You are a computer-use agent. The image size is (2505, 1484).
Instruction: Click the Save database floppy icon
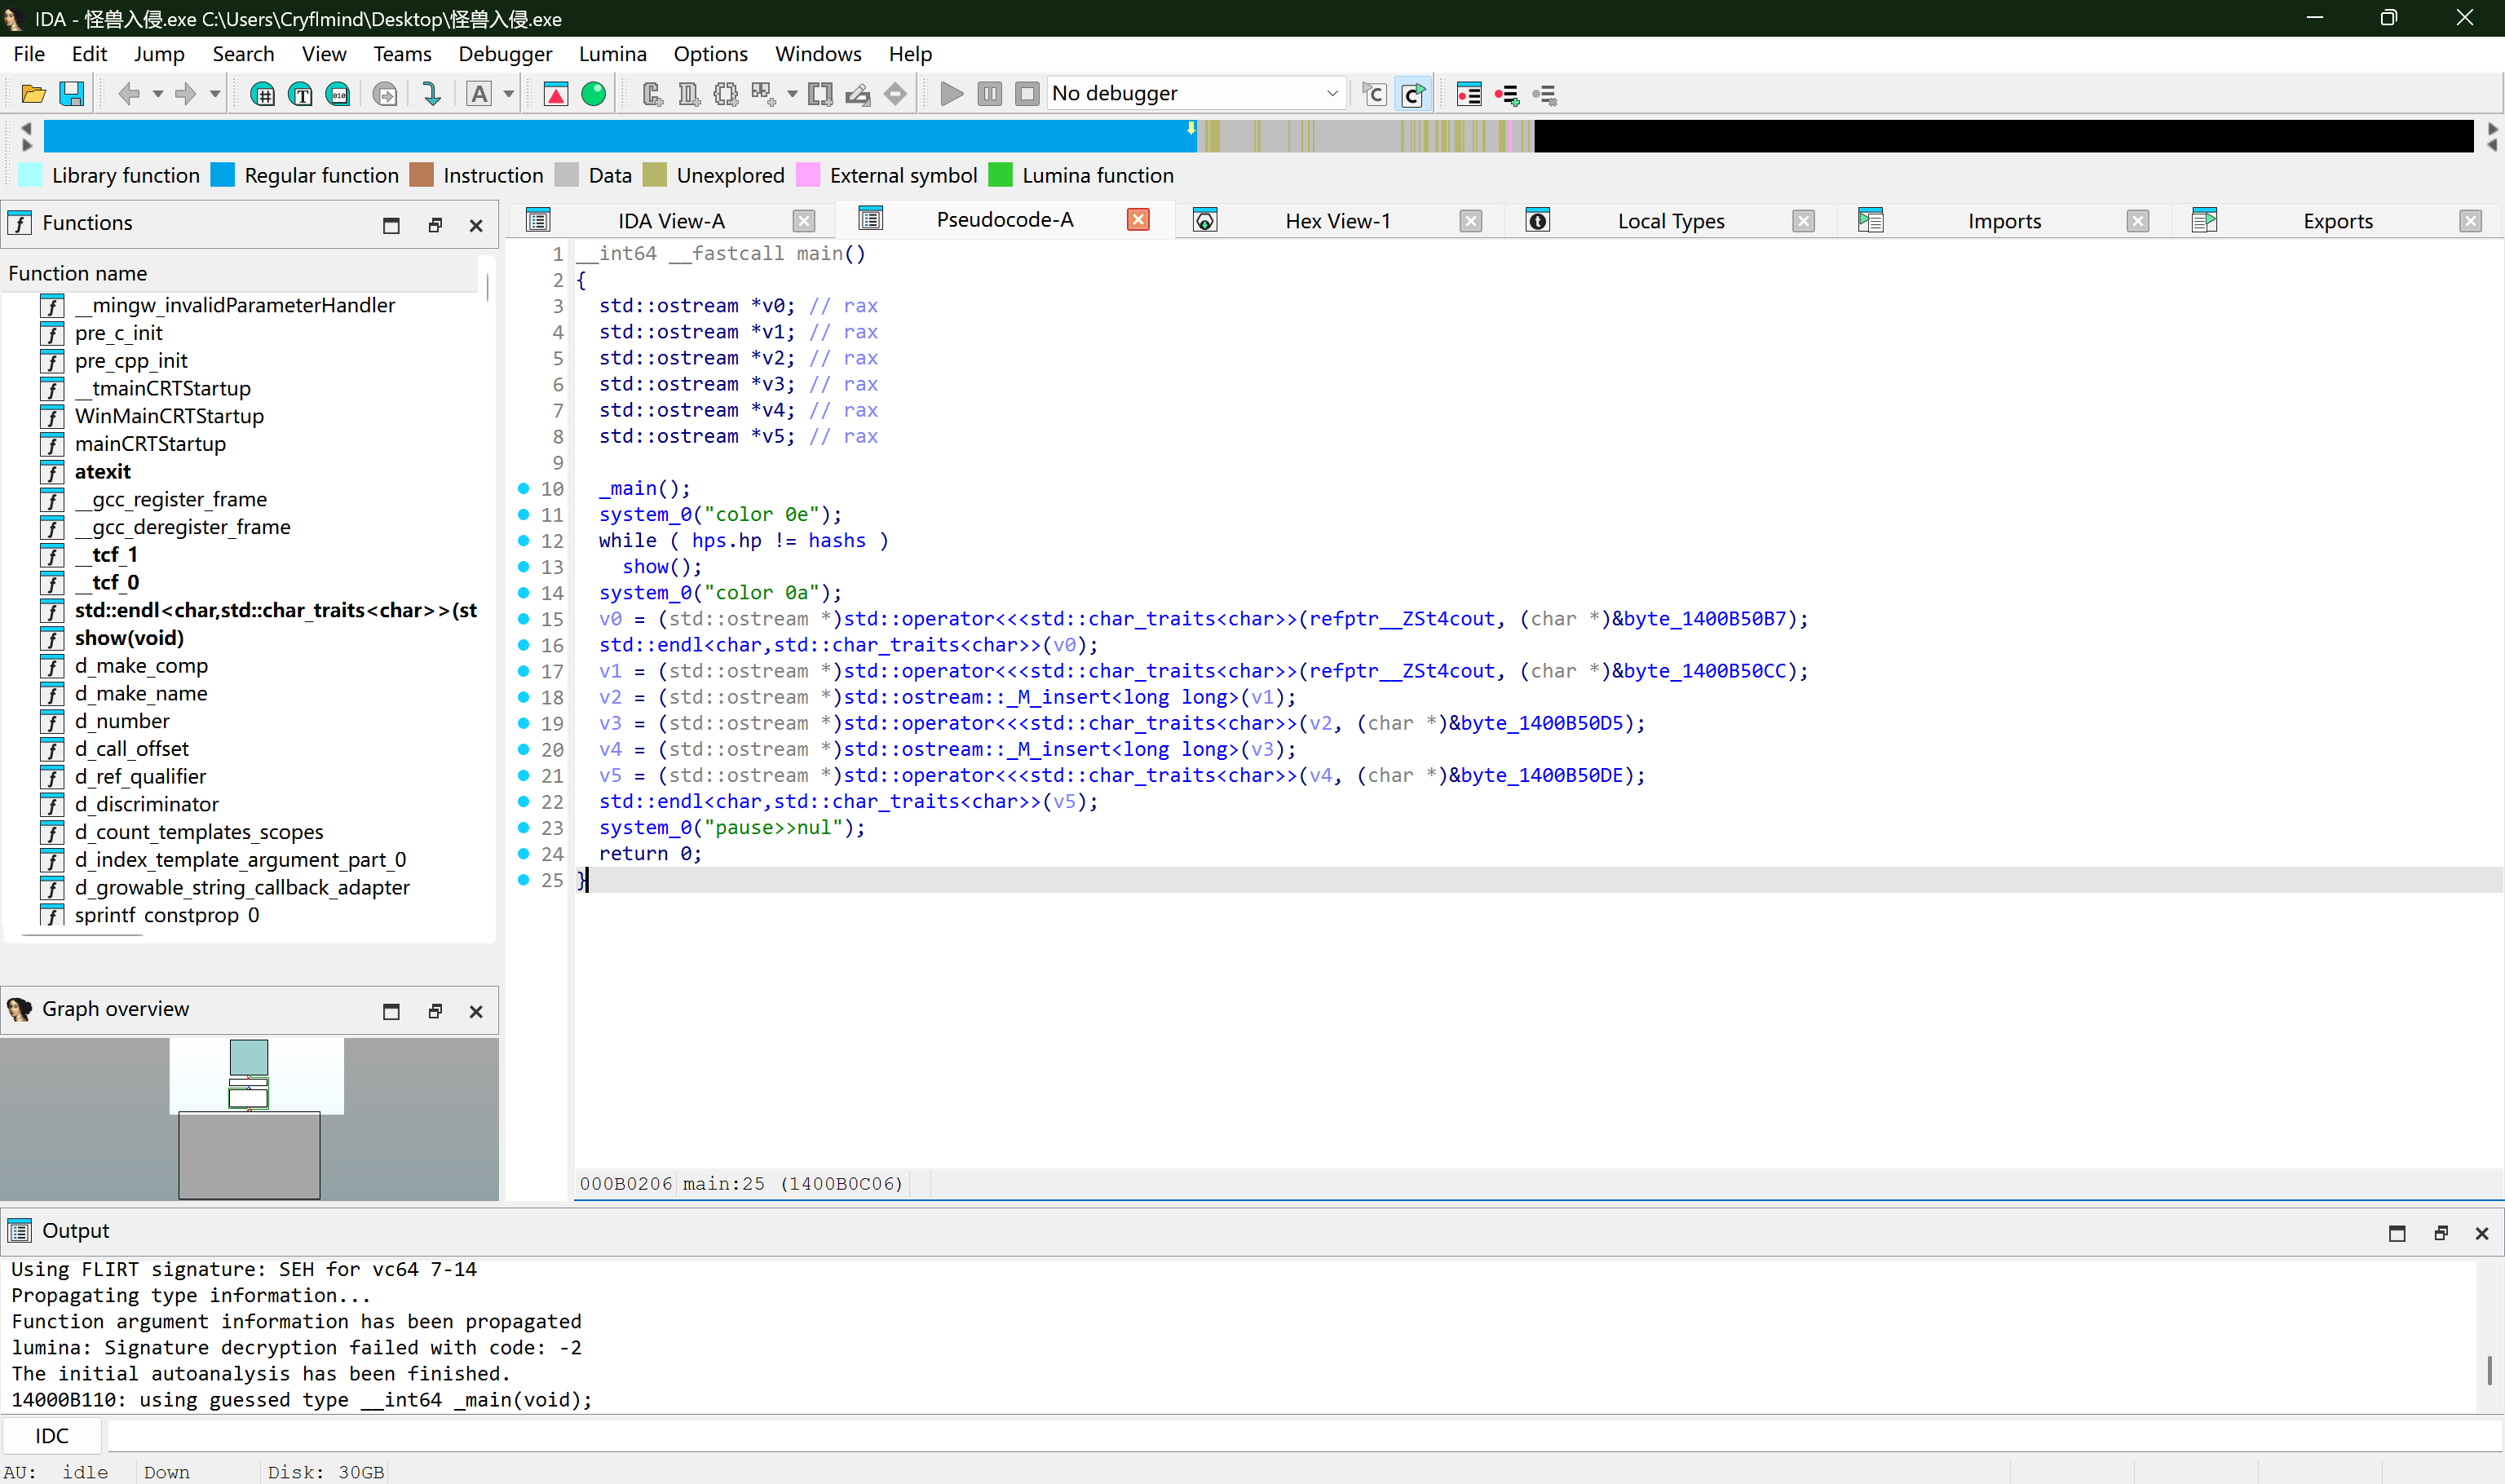pyautogui.click(x=72, y=94)
